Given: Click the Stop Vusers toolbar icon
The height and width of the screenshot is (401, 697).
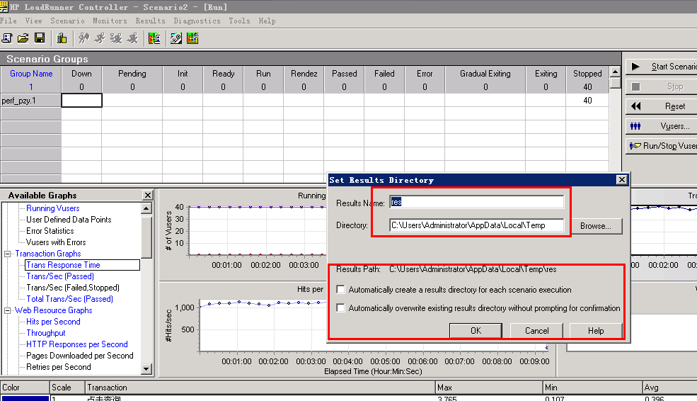Looking at the screenshot, I should click(x=132, y=39).
